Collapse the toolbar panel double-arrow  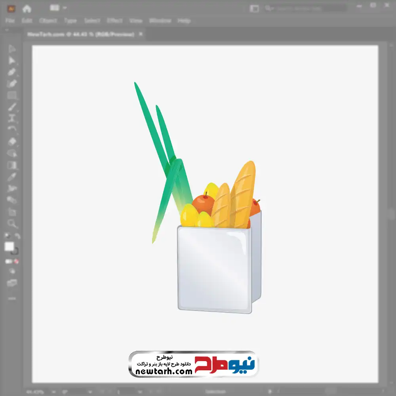pyautogui.click(x=7, y=30)
